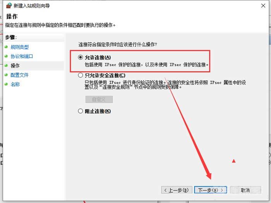Image resolution: width=271 pixels, height=203 pixels.
Task: Click the firewall wizard title bar icon
Action: [x=9, y=5]
